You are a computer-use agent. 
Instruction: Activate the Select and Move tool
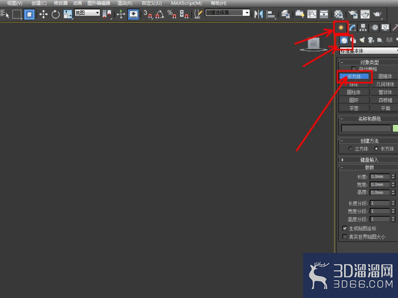[43, 14]
